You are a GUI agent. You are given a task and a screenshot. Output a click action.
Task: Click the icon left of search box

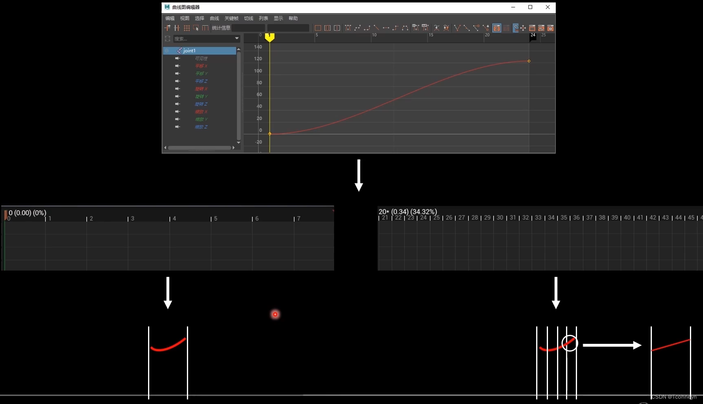point(168,38)
